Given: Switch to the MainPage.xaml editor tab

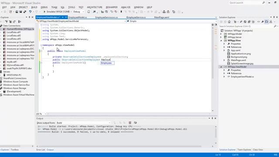Looking at the screenshot, I should click(x=162, y=17).
